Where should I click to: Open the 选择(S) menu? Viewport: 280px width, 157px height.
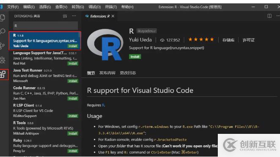pyautogui.click(x=45, y=7)
